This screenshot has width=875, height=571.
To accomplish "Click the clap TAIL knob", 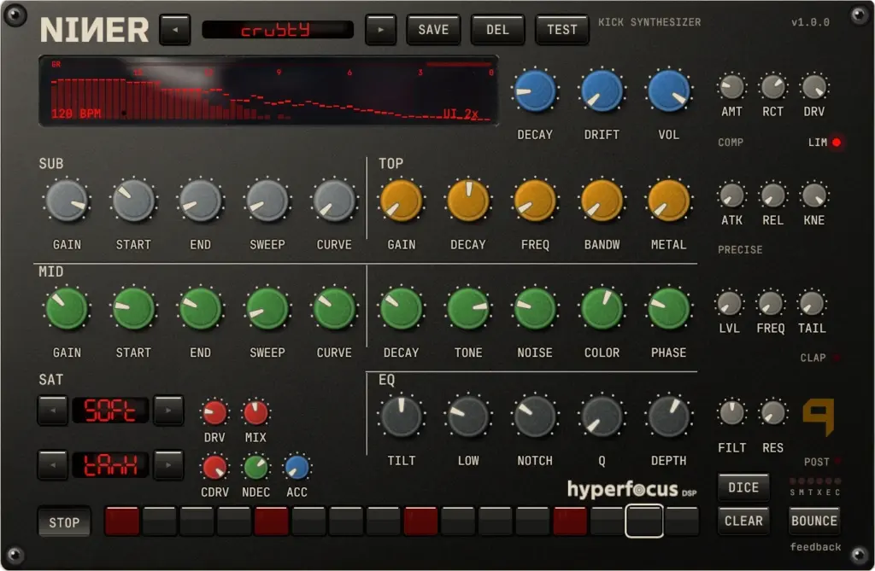I will point(812,304).
